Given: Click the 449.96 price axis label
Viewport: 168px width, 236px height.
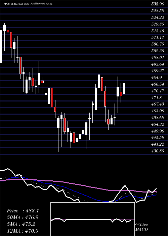Looking at the screenshot, I should (x=158, y=131).
